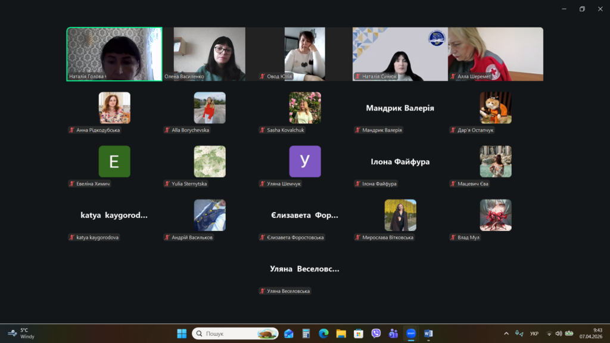This screenshot has height=343, width=610.
Task: Open File Explorer from the taskbar
Action: click(341, 333)
